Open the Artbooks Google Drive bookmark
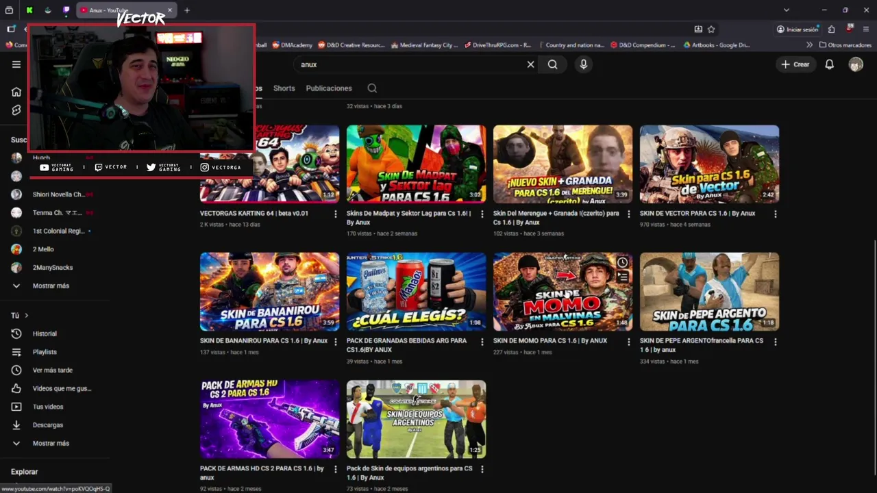The width and height of the screenshot is (877, 493). click(x=717, y=45)
